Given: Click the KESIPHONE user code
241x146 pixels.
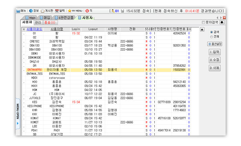Looking at the screenshot, I should [x=34, y=106].
